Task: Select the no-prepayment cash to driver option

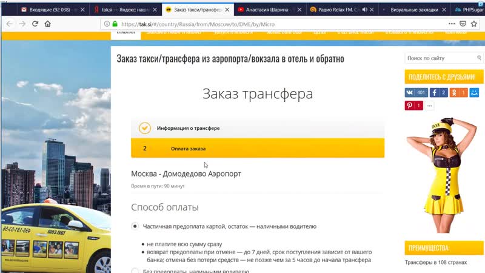Action: point(135,271)
